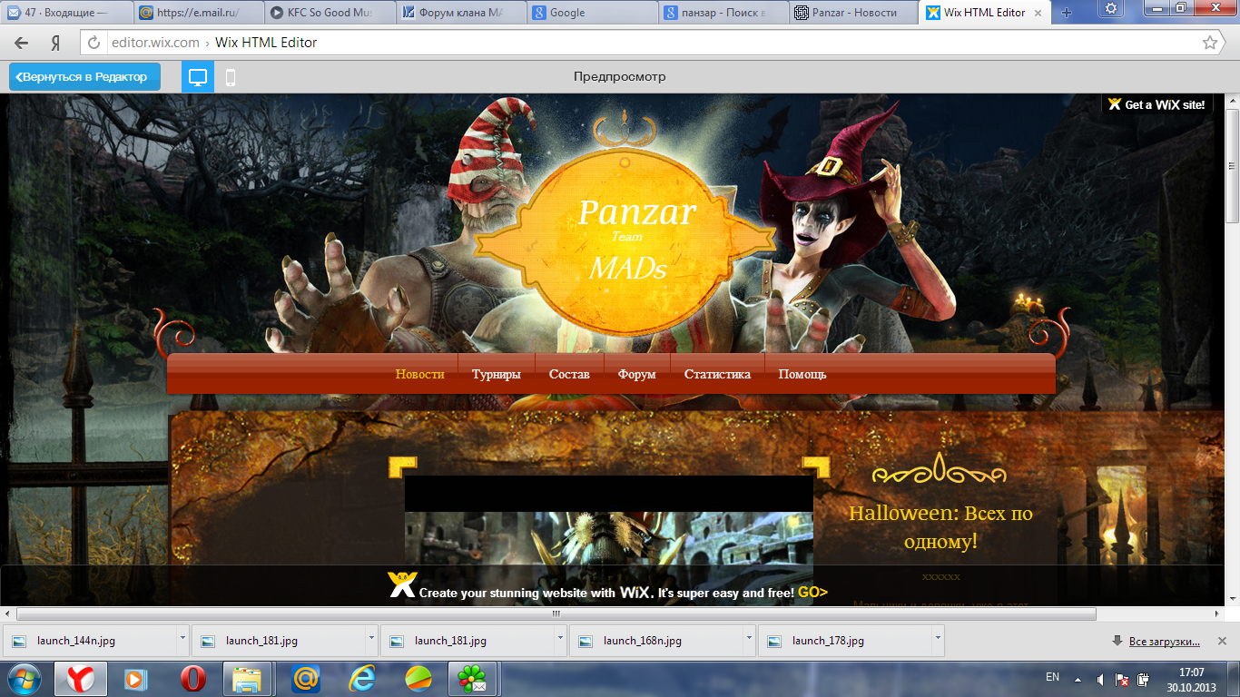Screen dimensions: 1240x697
Task: Click 'Предпросмотр' preview label
Action: [x=619, y=77]
